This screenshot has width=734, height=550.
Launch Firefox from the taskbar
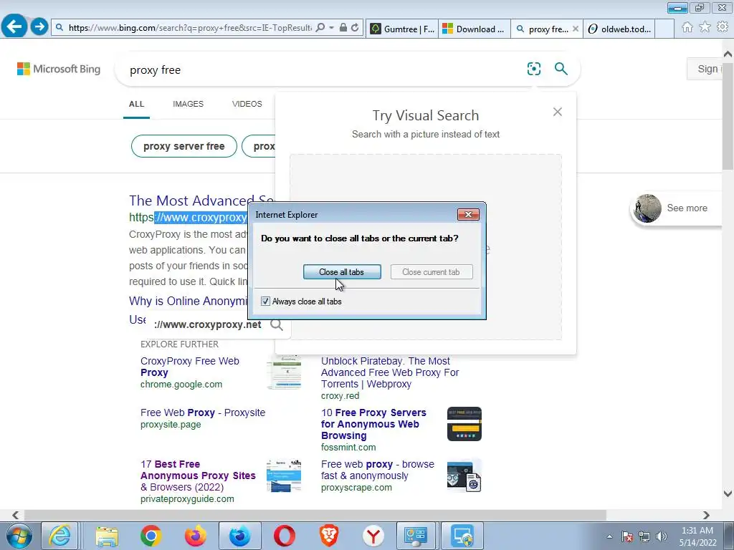tap(195, 536)
